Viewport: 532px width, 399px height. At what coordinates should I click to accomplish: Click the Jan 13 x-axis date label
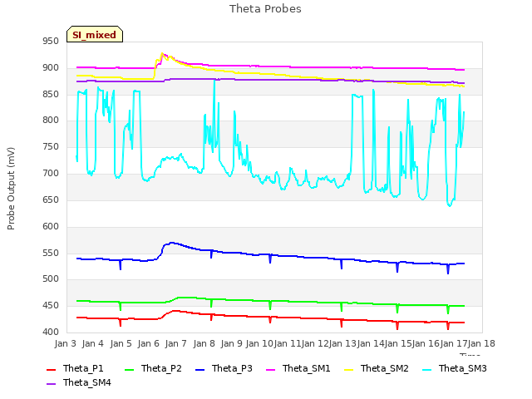coord(342,343)
